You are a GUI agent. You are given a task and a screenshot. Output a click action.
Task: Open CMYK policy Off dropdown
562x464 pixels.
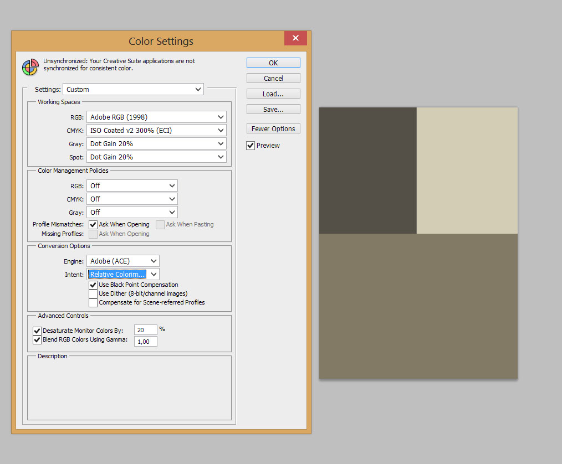132,199
